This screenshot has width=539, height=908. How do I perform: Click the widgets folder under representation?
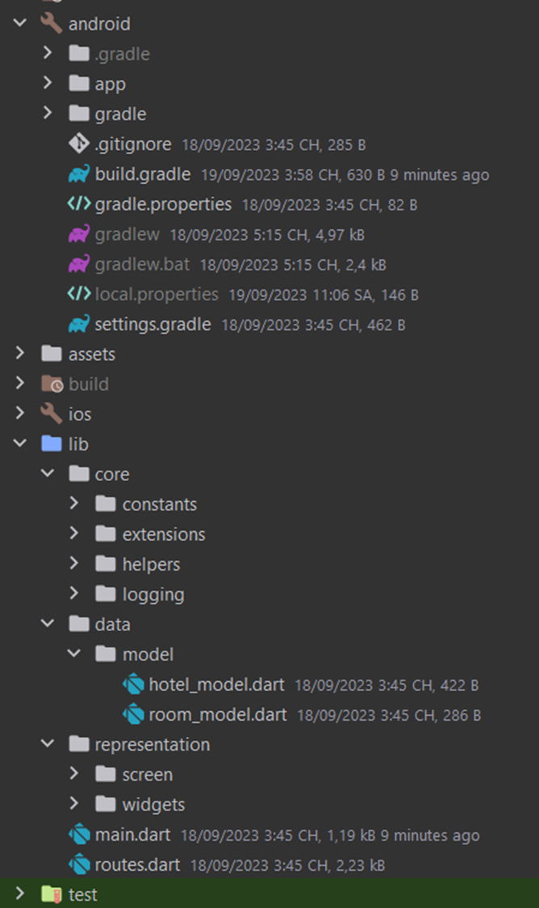point(155,804)
